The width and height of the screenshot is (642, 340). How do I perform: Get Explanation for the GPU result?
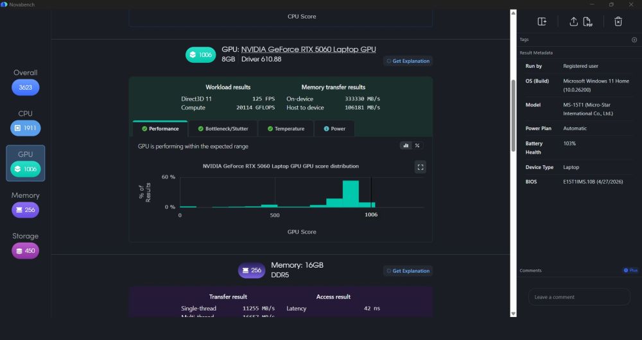click(408, 61)
